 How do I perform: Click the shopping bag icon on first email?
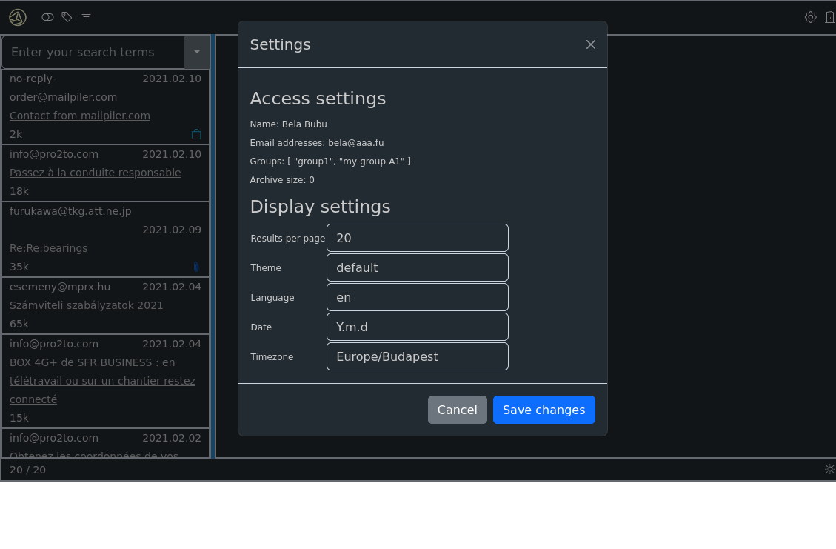[196, 134]
